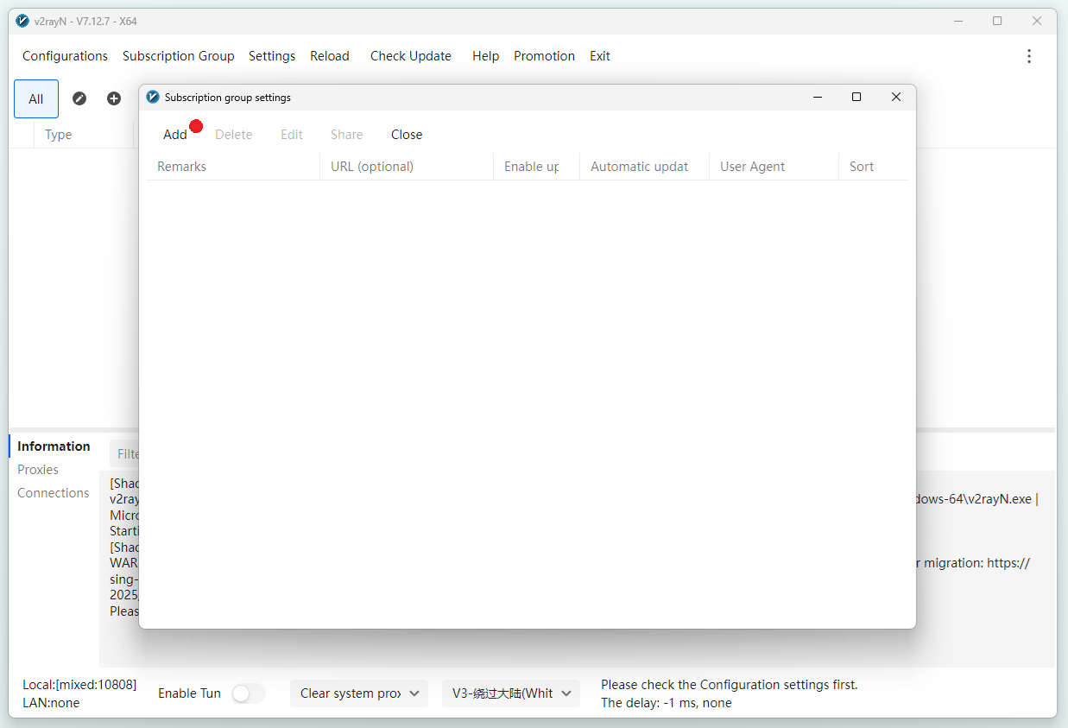Screen dimensions: 1068x728
Task: Minimize the Subscription group settings dialog
Action: coord(818,98)
